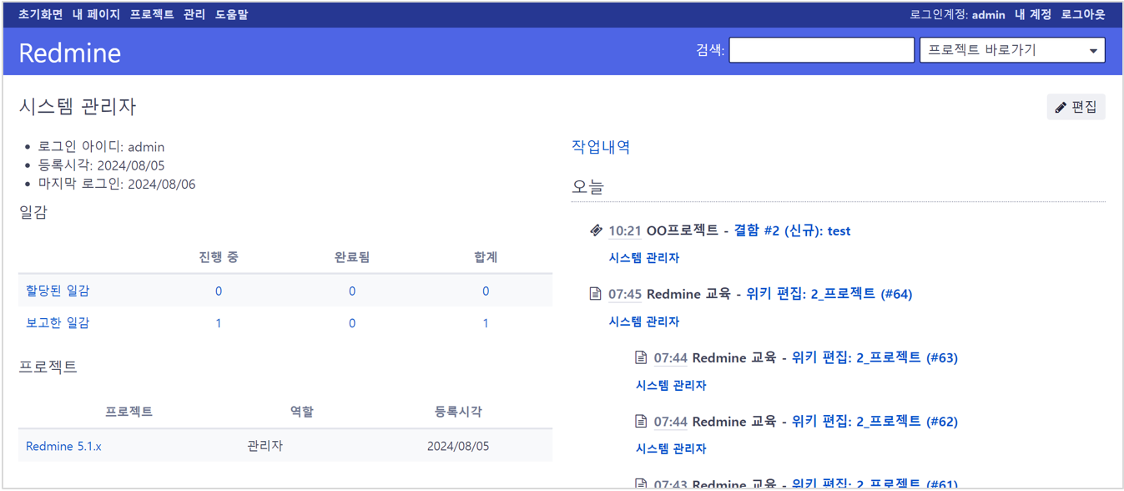Go to 초기화면 in the top menu
The width and height of the screenshot is (1124, 491).
tap(40, 14)
